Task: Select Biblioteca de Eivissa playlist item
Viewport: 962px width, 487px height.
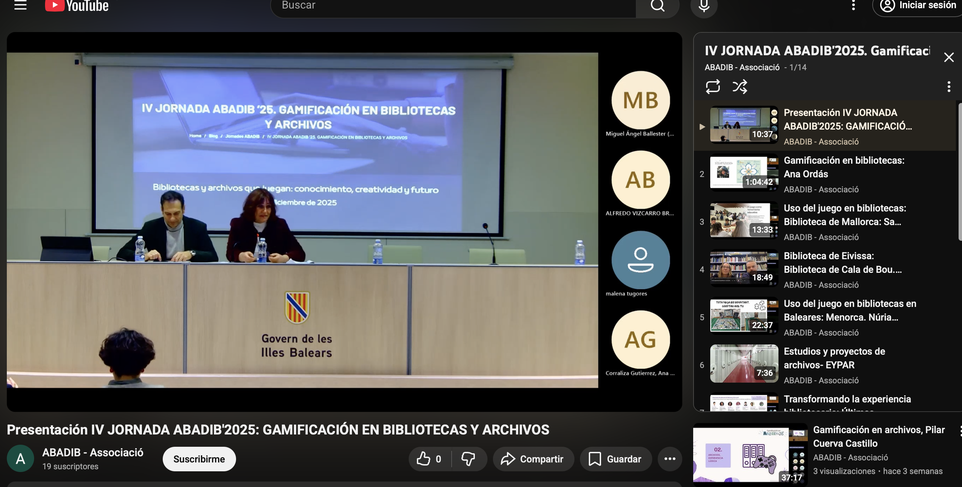Action: click(842, 263)
